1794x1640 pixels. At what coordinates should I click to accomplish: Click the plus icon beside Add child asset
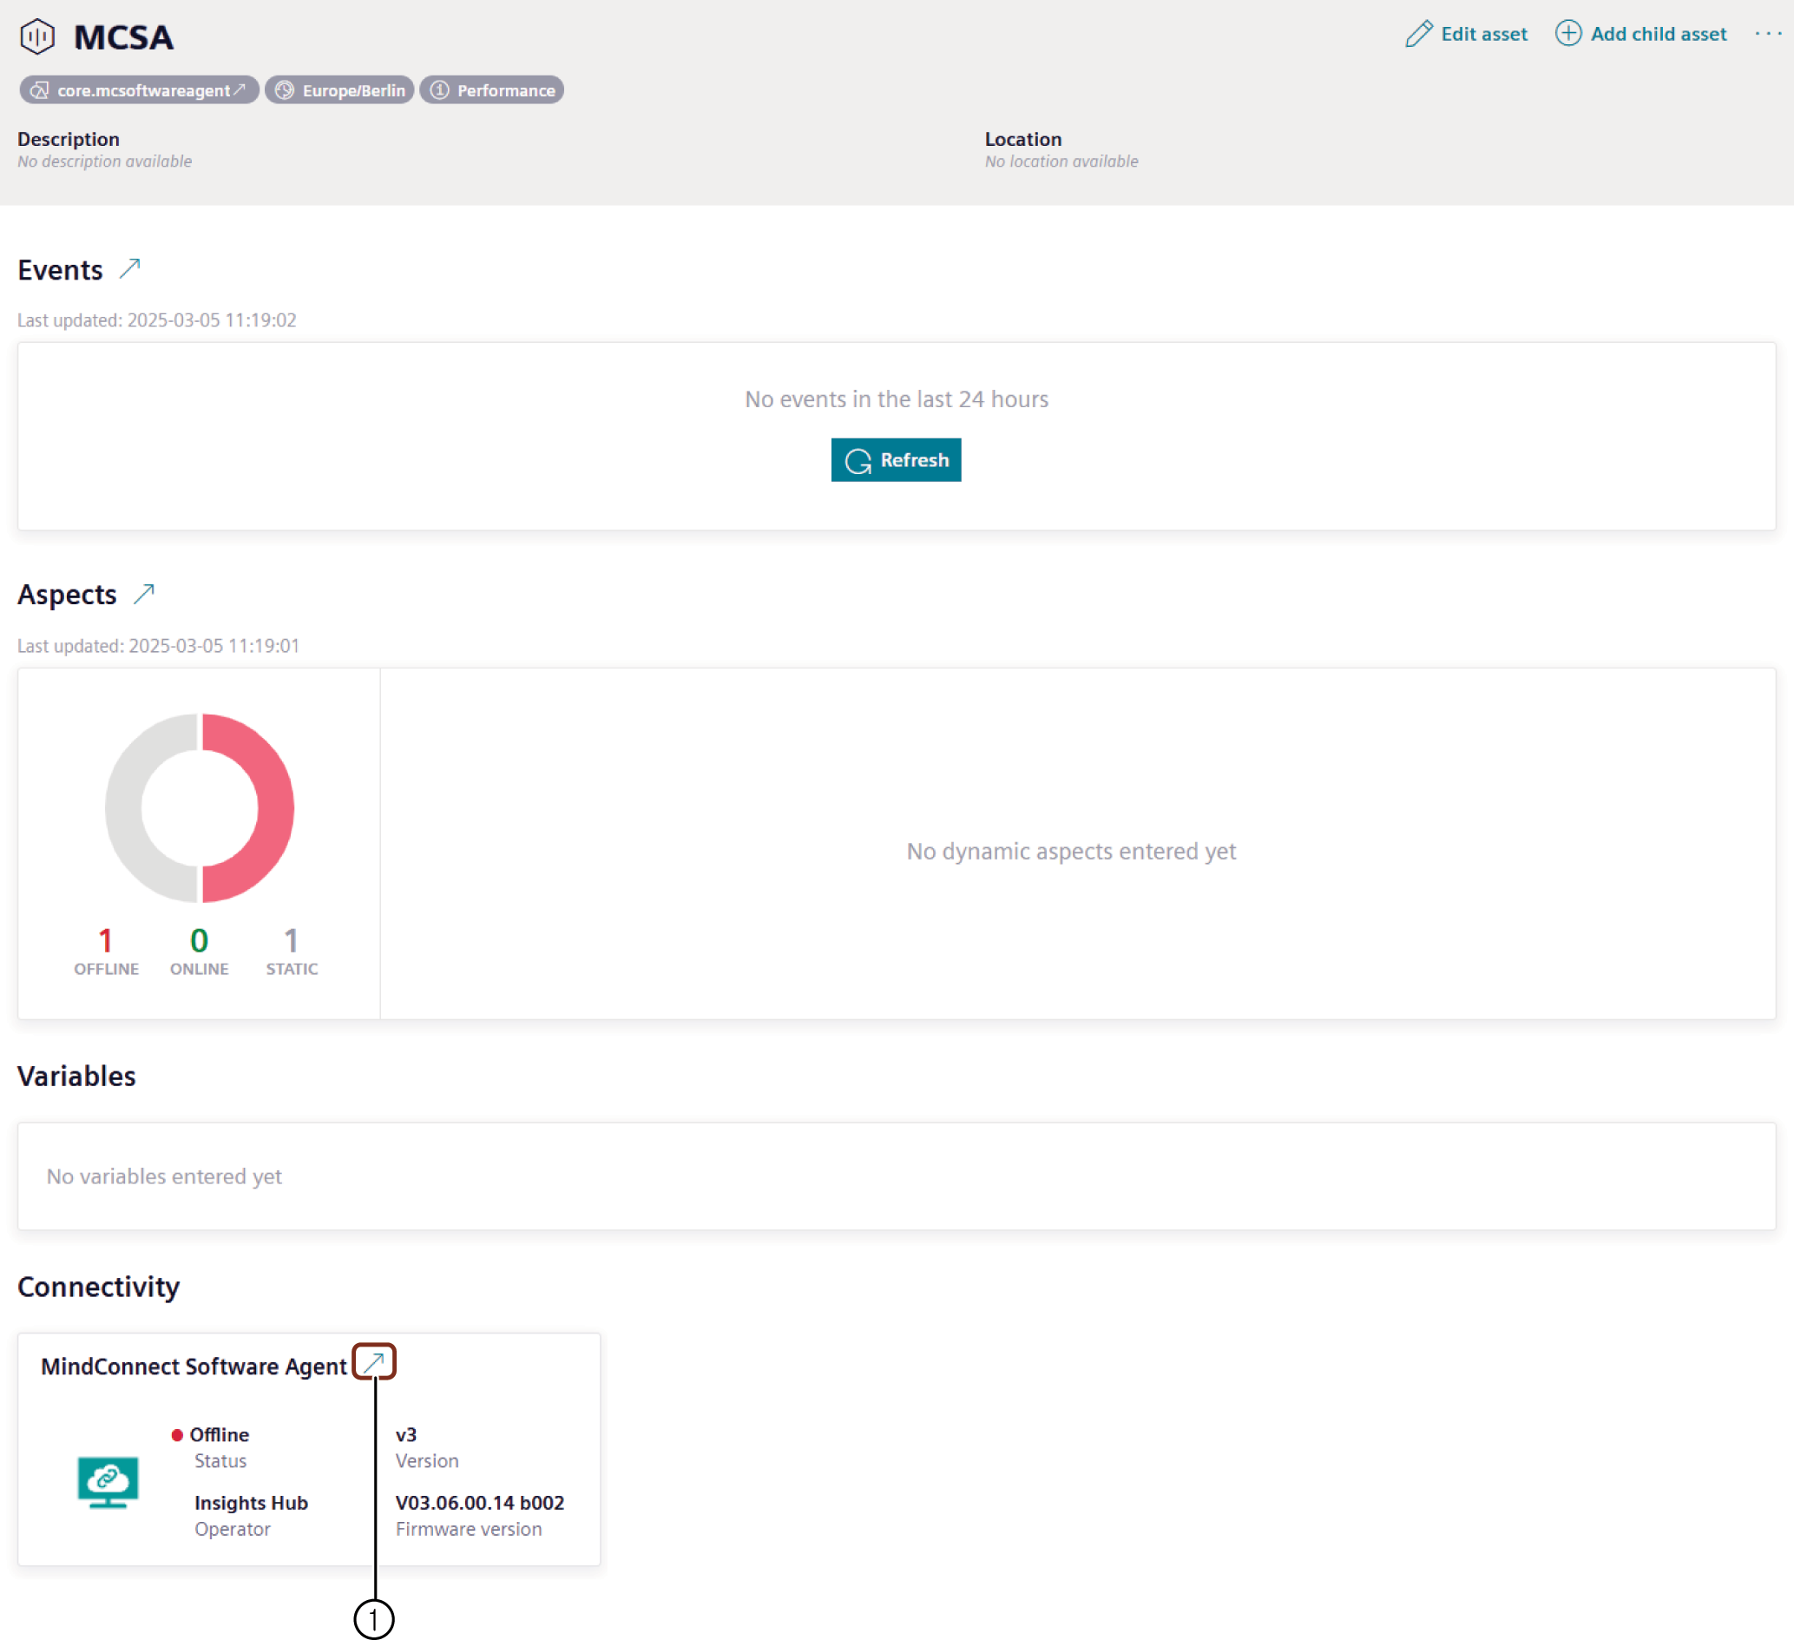pyautogui.click(x=1568, y=34)
